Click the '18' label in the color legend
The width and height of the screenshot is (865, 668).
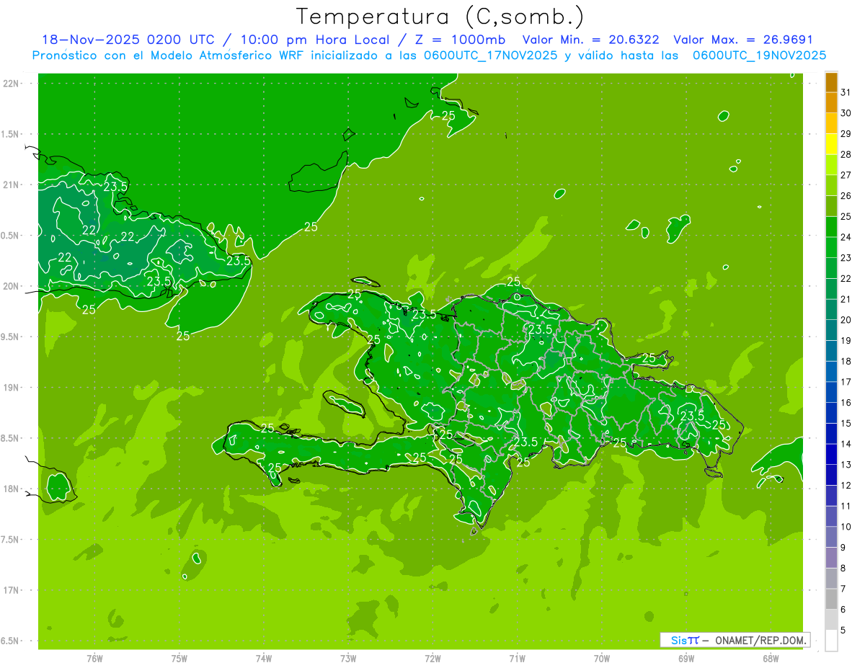[846, 362]
